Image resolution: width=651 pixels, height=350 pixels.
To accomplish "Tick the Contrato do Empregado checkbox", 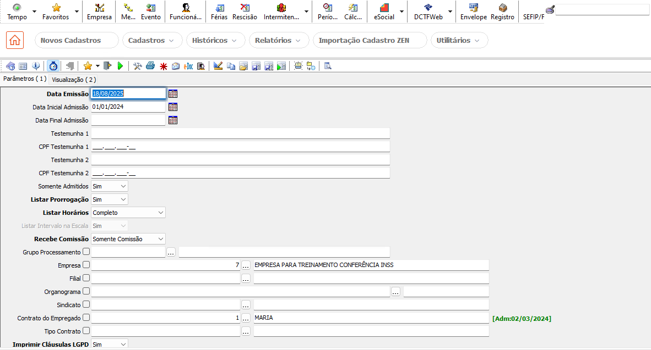I will [x=86, y=318].
